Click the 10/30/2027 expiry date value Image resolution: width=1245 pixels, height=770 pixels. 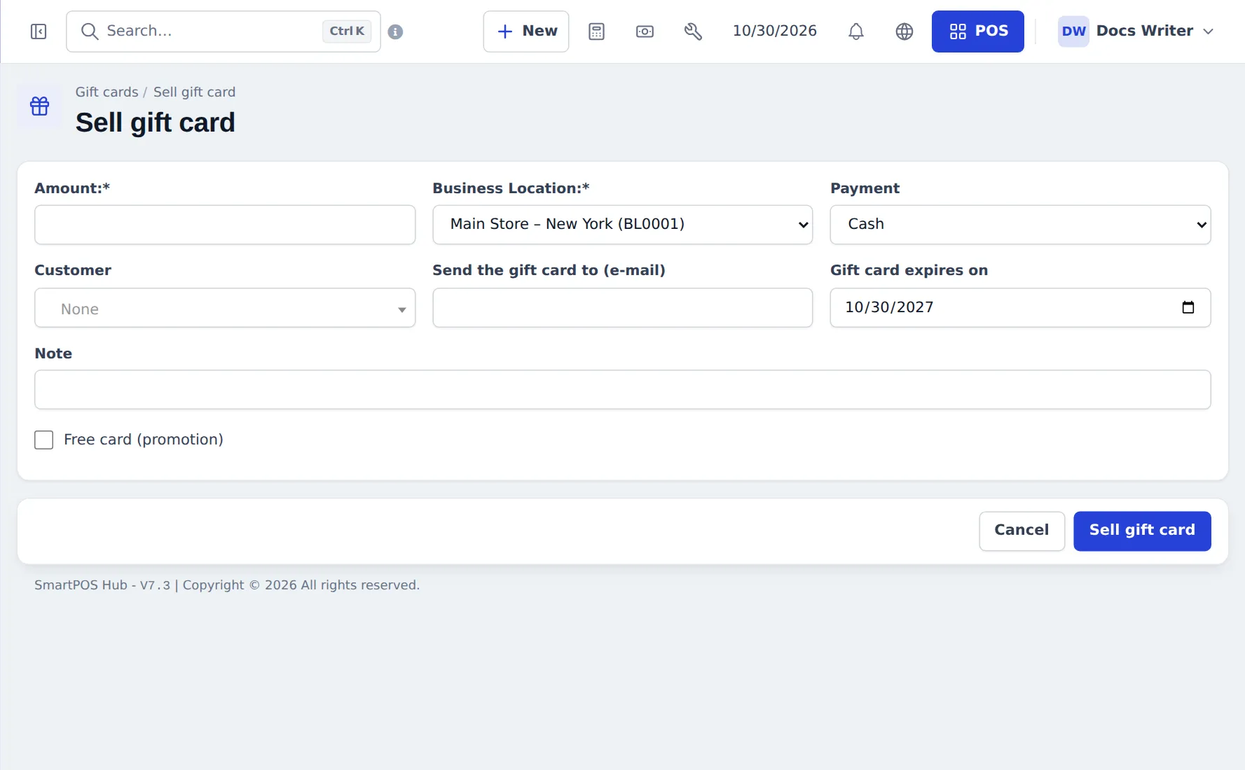pyautogui.click(x=889, y=307)
